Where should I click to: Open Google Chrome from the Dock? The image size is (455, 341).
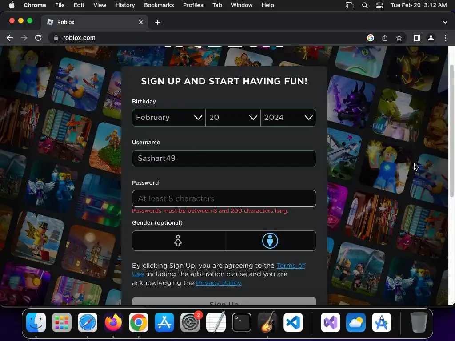click(x=139, y=322)
